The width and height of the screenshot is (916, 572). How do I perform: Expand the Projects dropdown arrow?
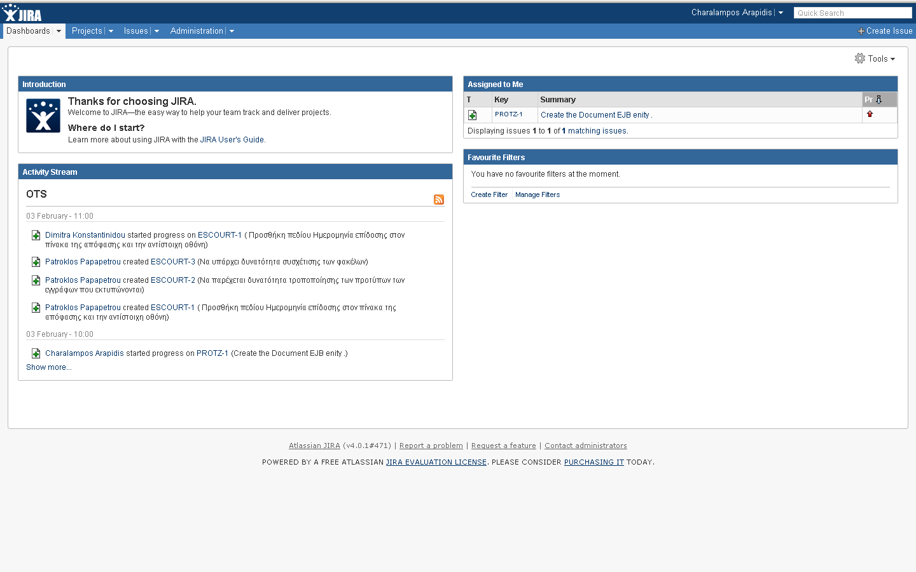(x=111, y=31)
